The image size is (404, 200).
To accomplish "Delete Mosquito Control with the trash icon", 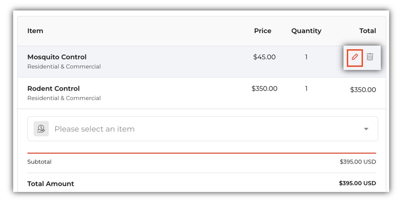I will (x=370, y=57).
